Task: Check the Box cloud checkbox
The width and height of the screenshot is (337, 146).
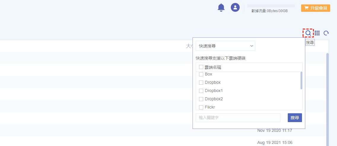Action: point(201,74)
